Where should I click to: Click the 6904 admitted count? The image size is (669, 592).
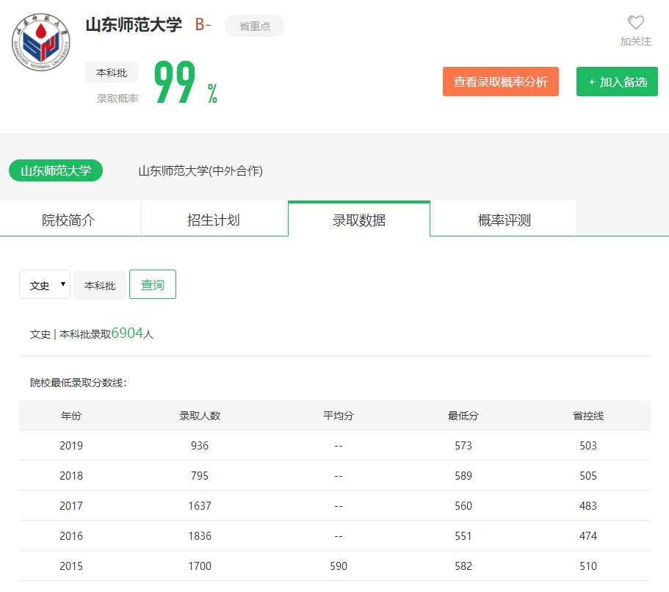click(127, 333)
